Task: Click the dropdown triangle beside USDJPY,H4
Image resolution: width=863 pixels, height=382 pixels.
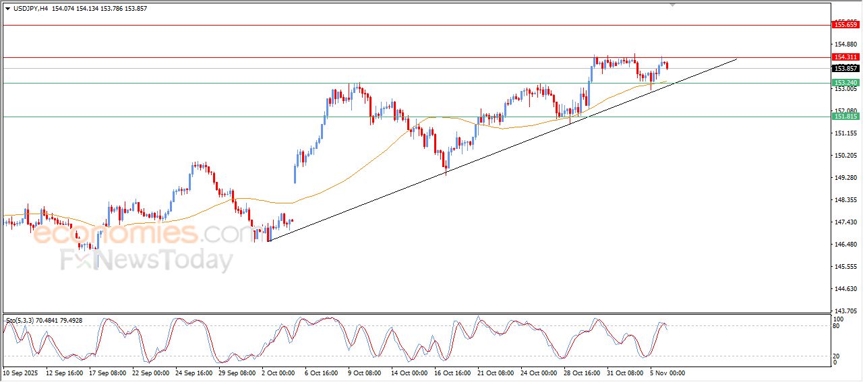Action: click(7, 9)
